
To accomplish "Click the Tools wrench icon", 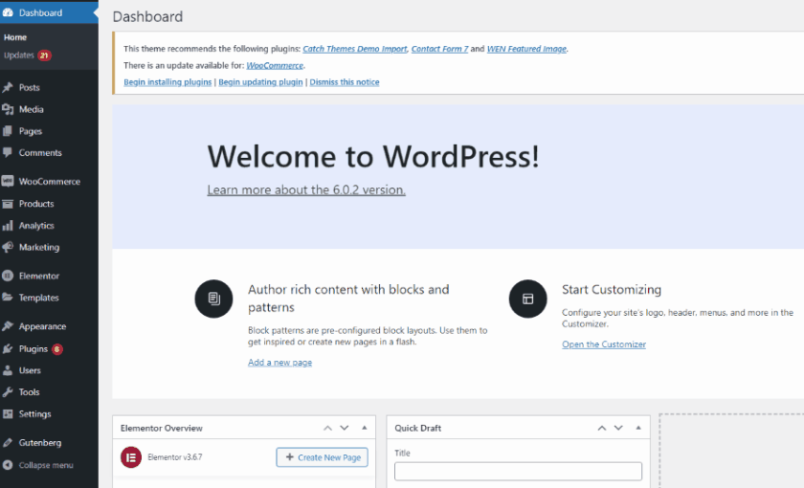I will pyautogui.click(x=8, y=392).
